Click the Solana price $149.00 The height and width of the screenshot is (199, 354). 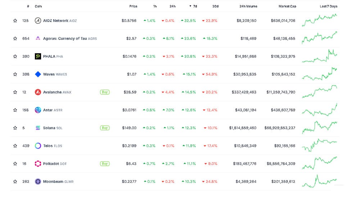point(129,128)
